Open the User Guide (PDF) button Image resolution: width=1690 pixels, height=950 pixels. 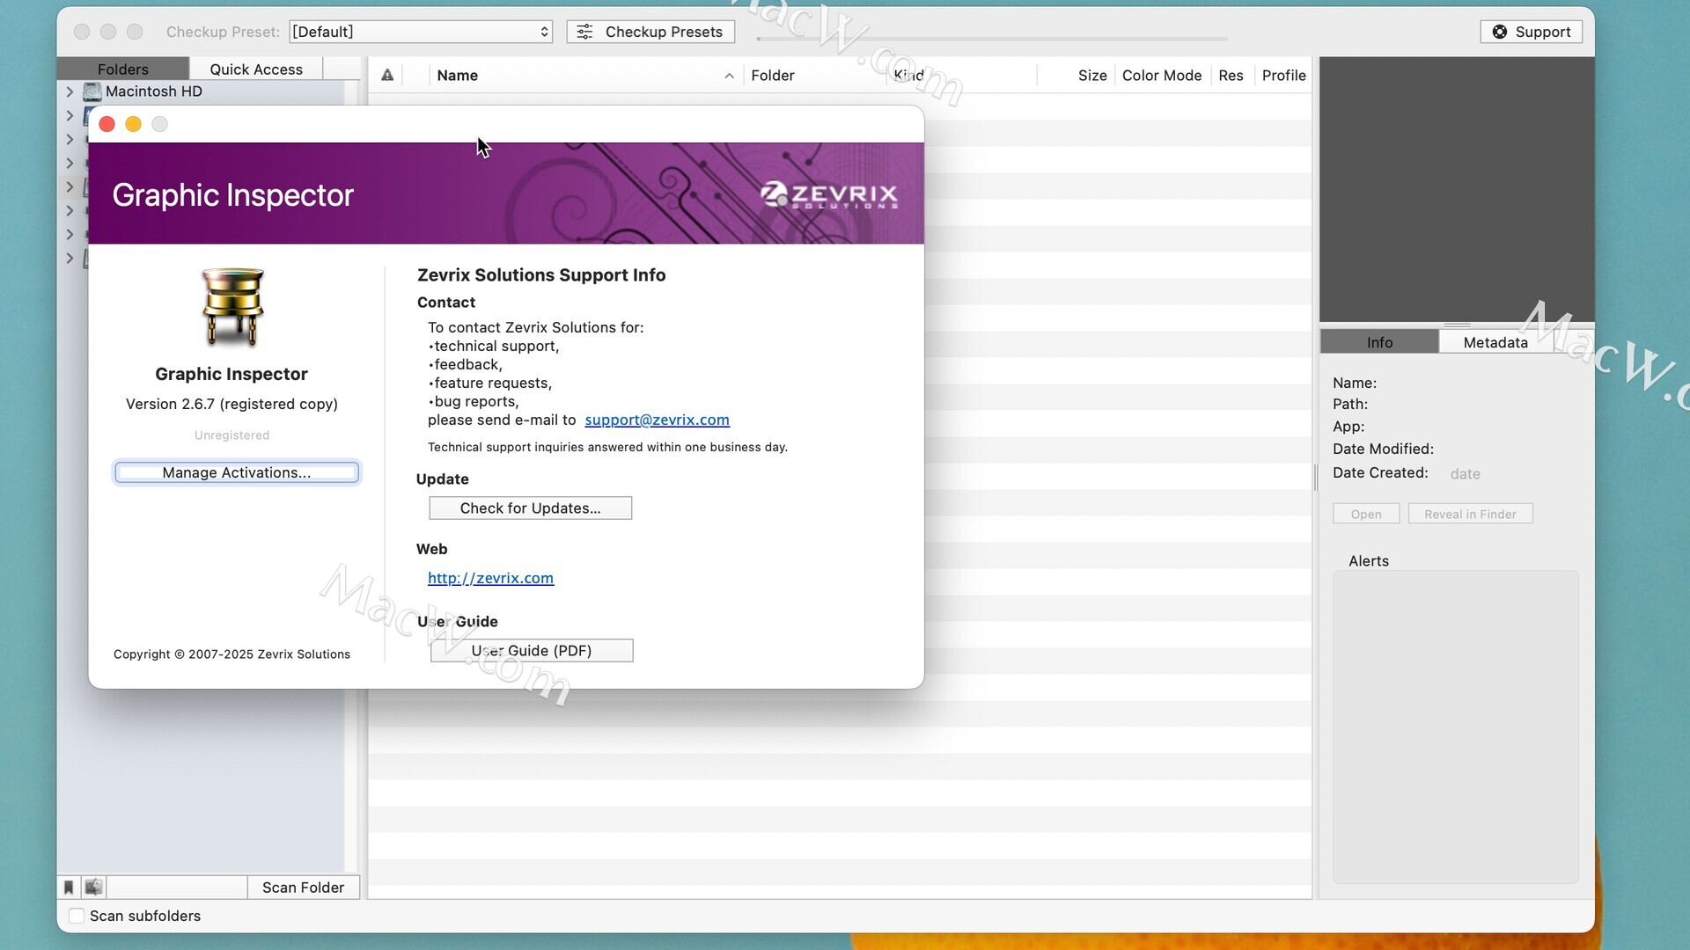point(532,651)
